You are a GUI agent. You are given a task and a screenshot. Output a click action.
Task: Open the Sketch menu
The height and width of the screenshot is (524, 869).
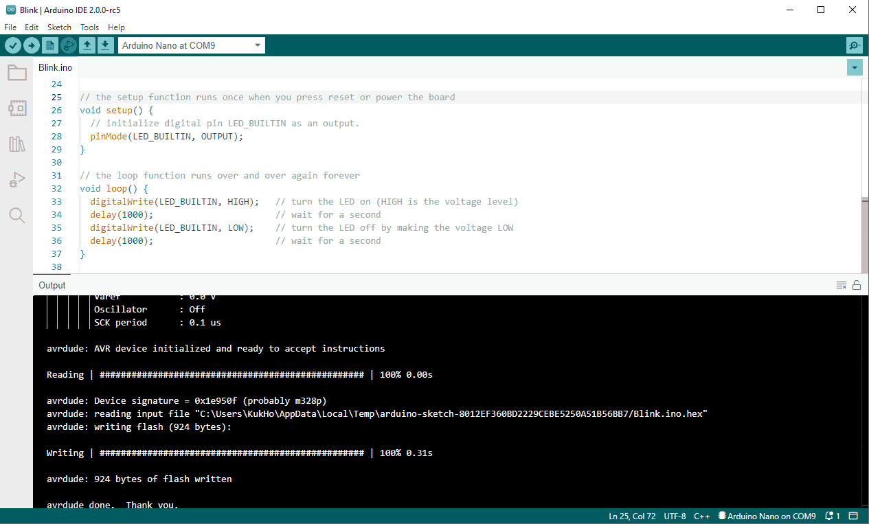(59, 27)
